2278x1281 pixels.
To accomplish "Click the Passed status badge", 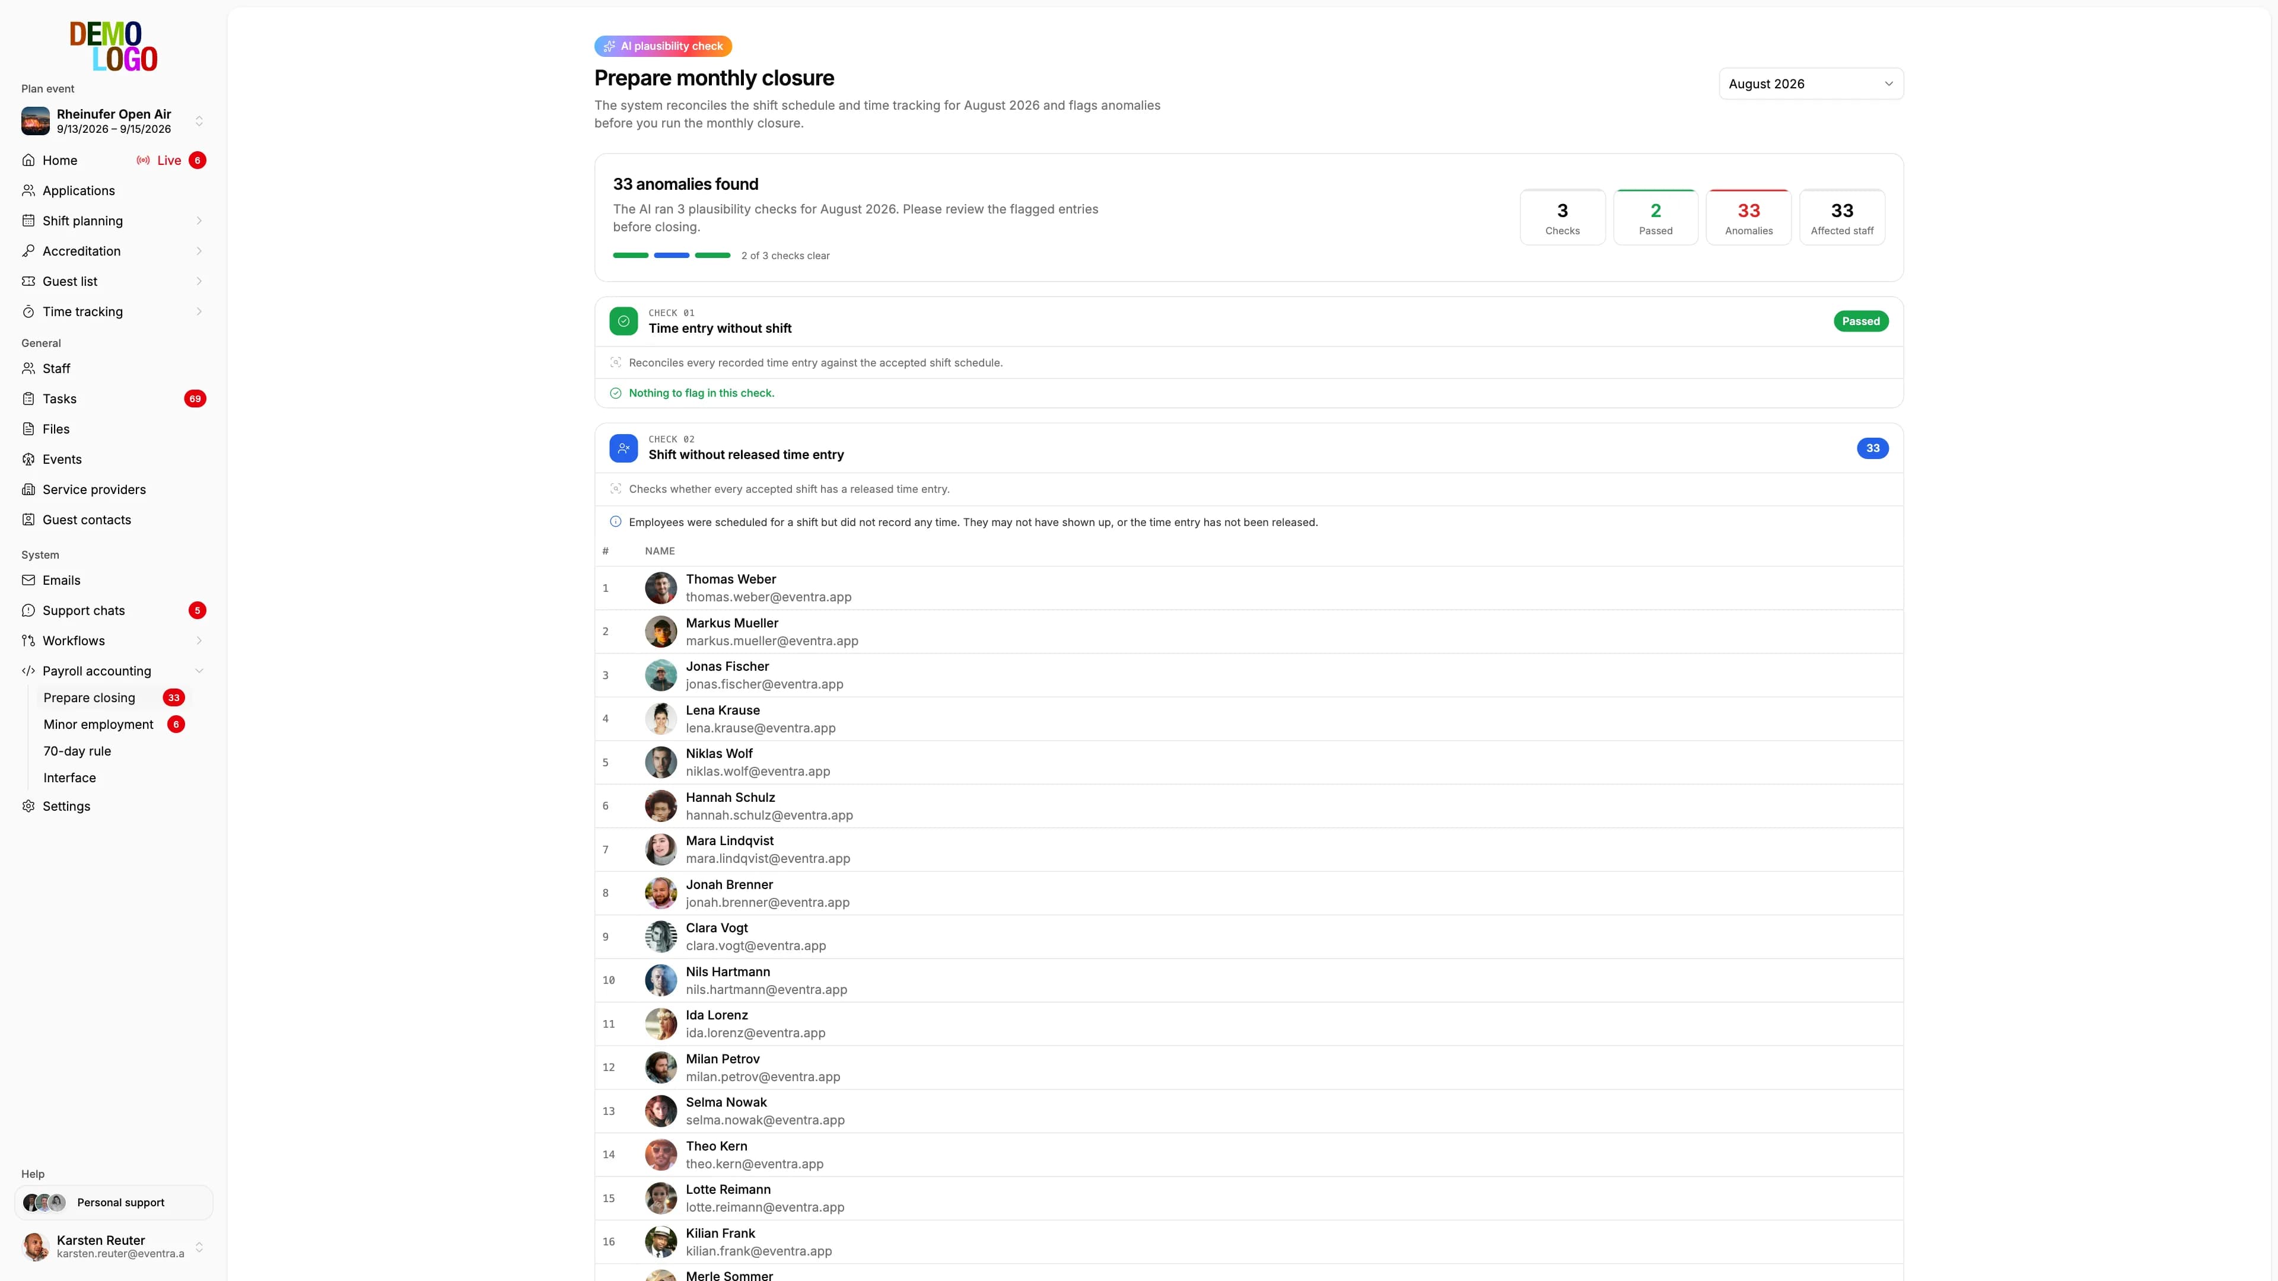I will 1860,321.
